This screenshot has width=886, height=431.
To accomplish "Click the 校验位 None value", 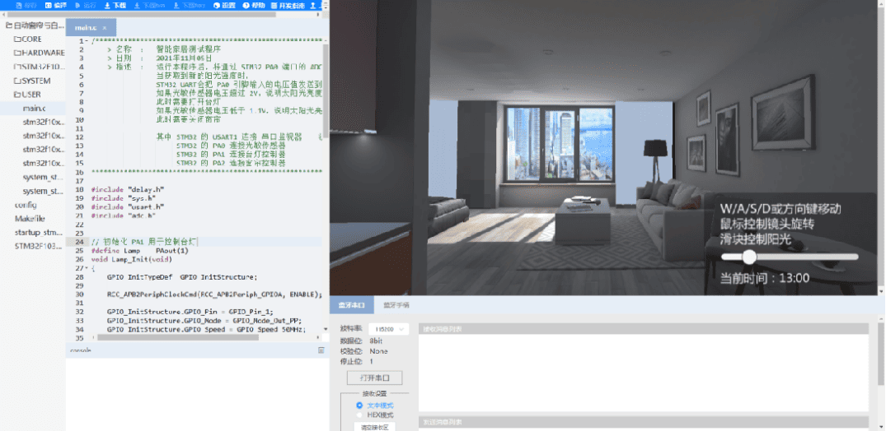I will coord(378,351).
